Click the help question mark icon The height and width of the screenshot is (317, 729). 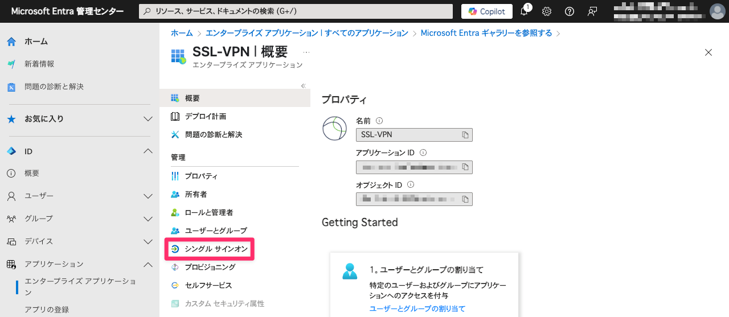(570, 11)
